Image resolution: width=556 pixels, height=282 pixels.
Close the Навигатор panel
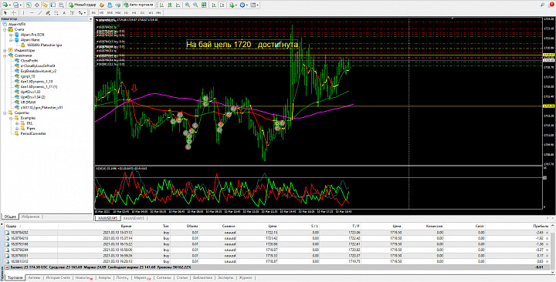coord(90,18)
